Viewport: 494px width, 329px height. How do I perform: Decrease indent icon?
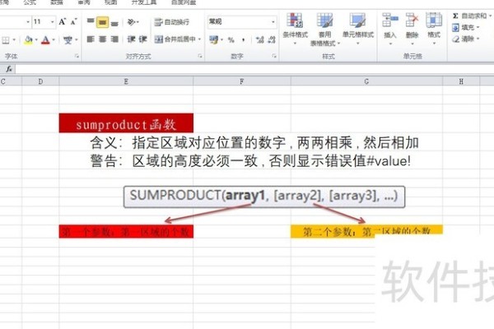pyautogui.click(x=132, y=39)
